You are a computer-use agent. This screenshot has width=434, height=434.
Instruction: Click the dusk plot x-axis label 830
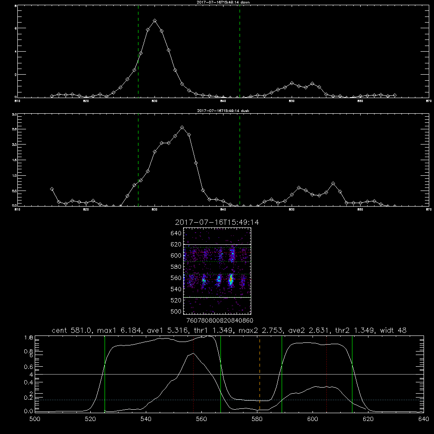click(x=155, y=210)
